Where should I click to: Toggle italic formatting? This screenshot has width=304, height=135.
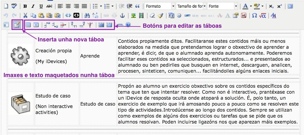click(33, 6)
